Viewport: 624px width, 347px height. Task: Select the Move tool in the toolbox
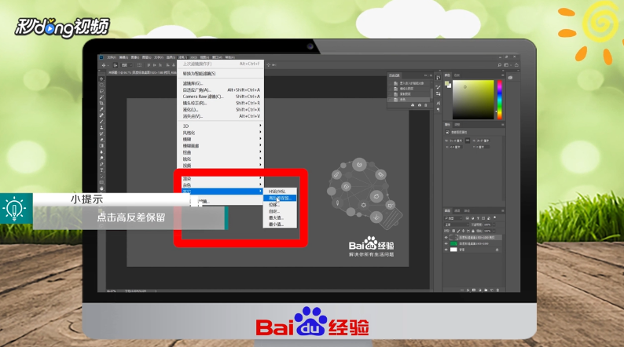click(101, 79)
